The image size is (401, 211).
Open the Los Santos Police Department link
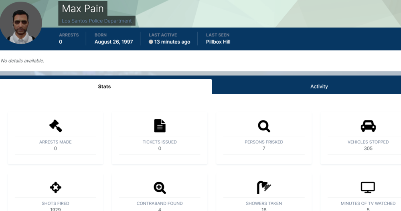tap(97, 21)
